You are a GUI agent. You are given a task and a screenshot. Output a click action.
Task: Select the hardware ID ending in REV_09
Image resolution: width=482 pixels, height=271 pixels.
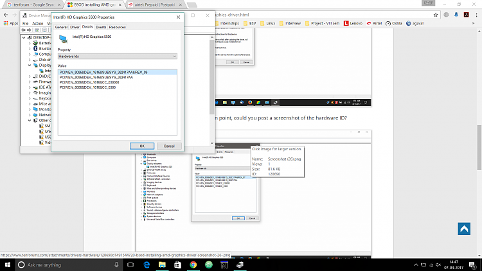pyautogui.click(x=118, y=72)
